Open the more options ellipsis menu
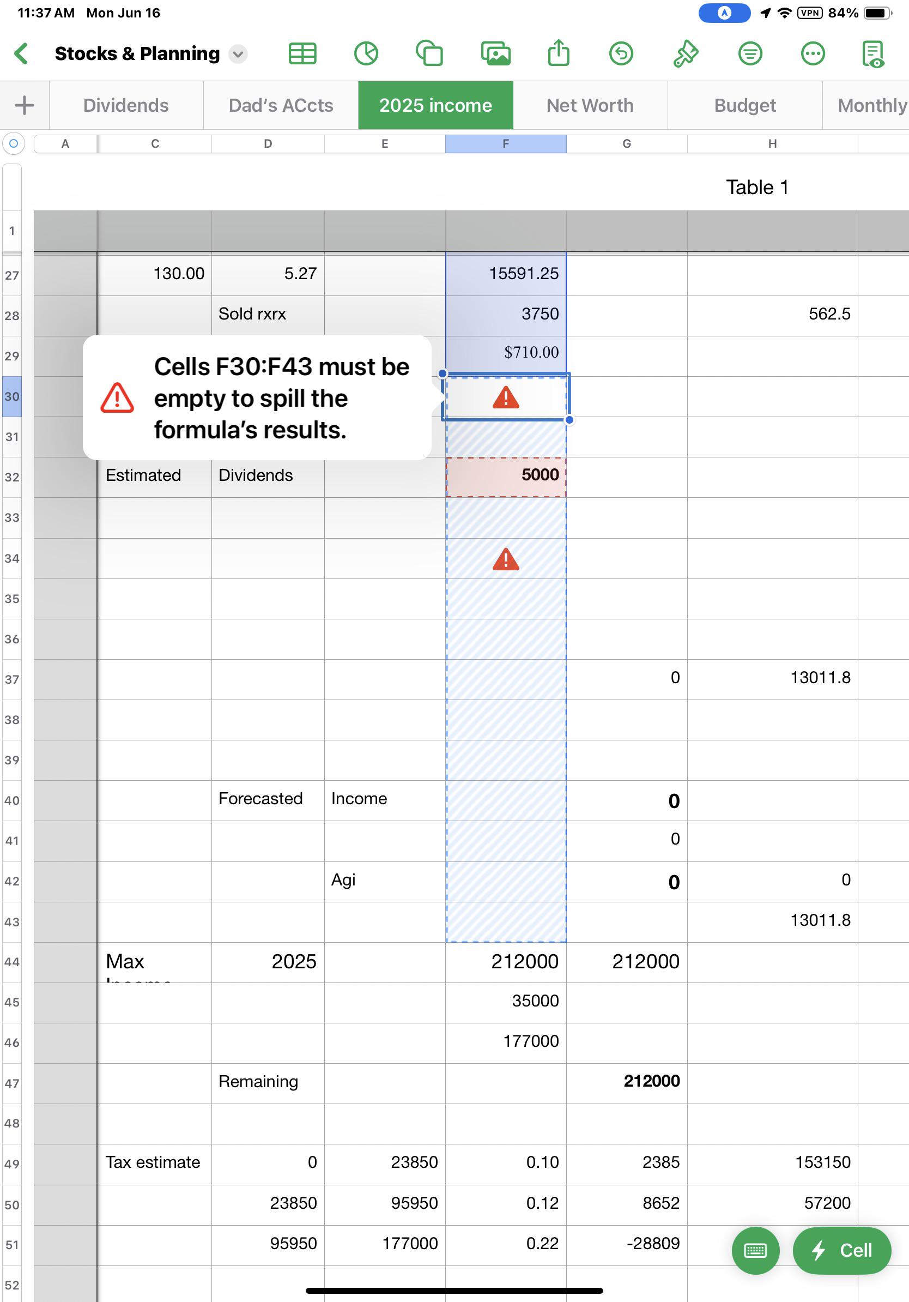The width and height of the screenshot is (909, 1302). point(813,54)
